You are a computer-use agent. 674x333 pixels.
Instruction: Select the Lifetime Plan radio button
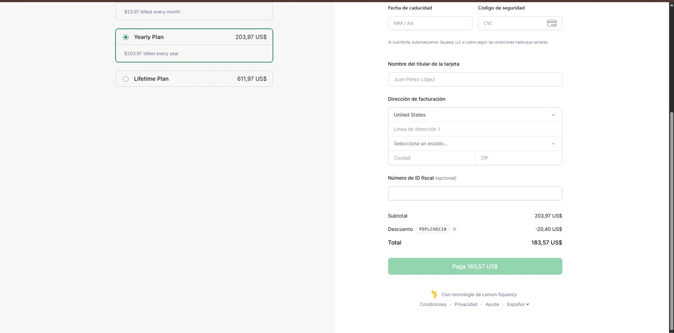[126, 79]
